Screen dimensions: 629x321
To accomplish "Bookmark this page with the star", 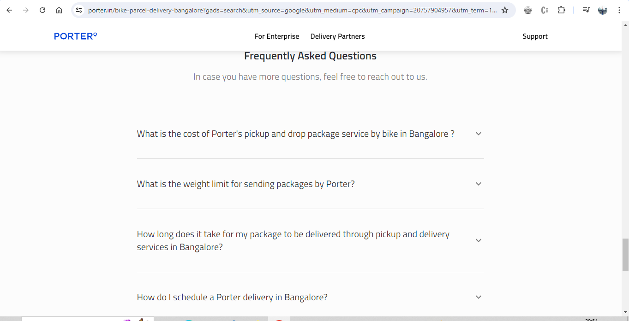I will coord(505,10).
